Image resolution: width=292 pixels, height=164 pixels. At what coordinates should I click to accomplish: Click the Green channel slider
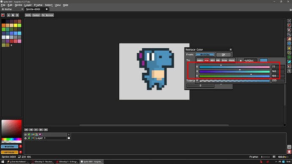[x=234, y=71]
